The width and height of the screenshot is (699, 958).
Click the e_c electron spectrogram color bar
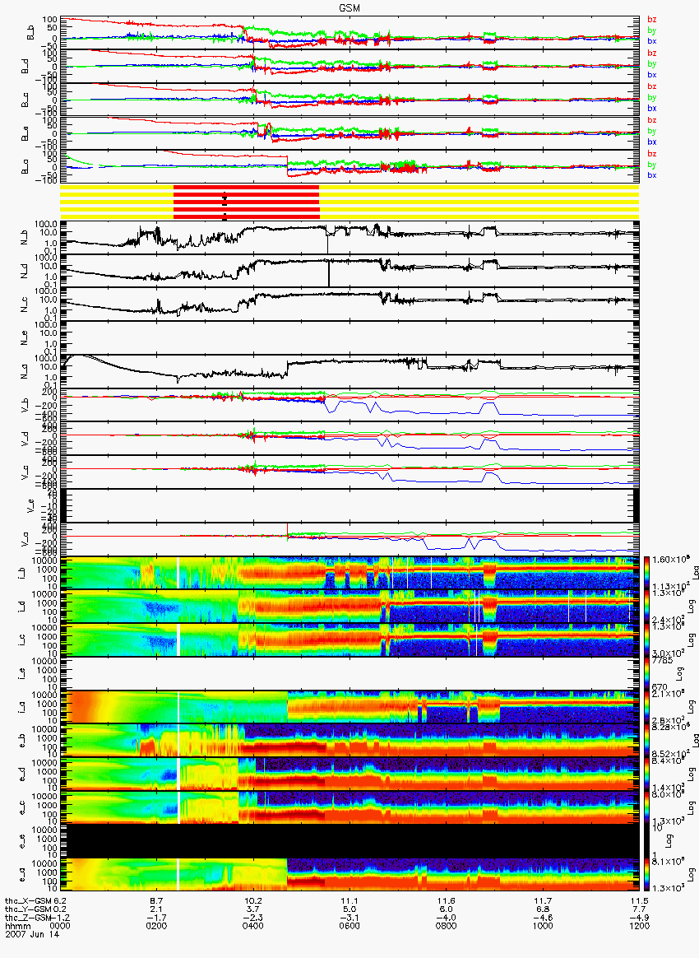click(646, 808)
